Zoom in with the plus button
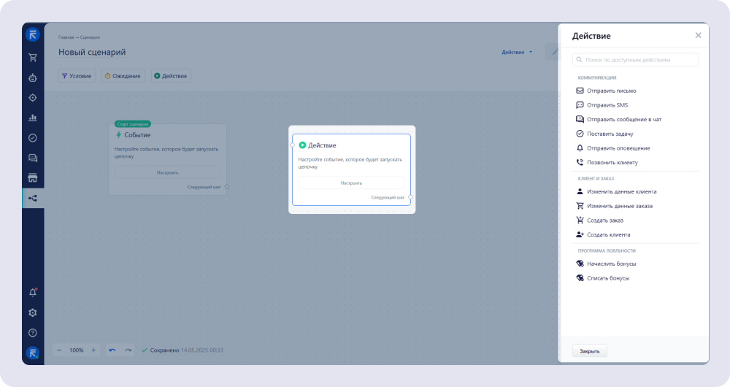The width and height of the screenshot is (730, 387). (93, 350)
